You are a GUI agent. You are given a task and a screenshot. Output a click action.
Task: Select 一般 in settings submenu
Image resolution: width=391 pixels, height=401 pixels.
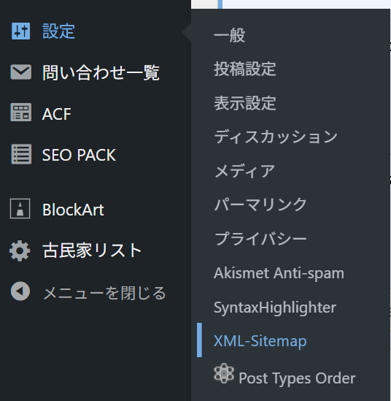tap(229, 35)
